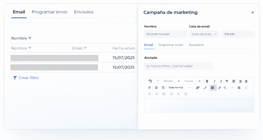Sort by the Email column header
This screenshot has height=140, width=263.
79,48
